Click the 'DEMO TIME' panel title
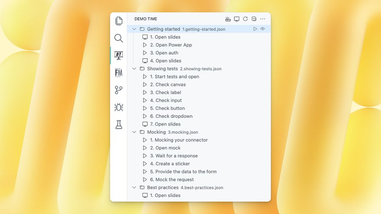The width and height of the screenshot is (381, 214). [146, 19]
